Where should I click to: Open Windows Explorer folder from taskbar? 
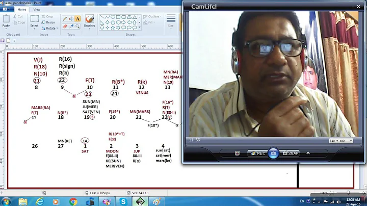(x=23, y=201)
